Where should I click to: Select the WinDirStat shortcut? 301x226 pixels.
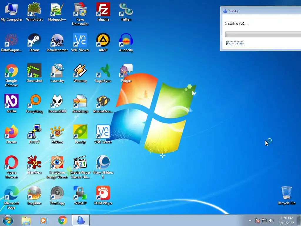(34, 12)
